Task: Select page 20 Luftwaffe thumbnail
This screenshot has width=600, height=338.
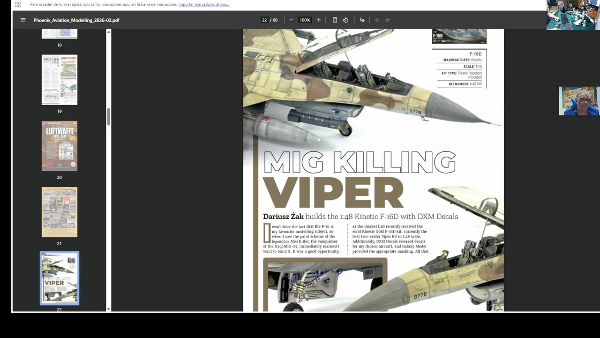Action: tap(60, 146)
